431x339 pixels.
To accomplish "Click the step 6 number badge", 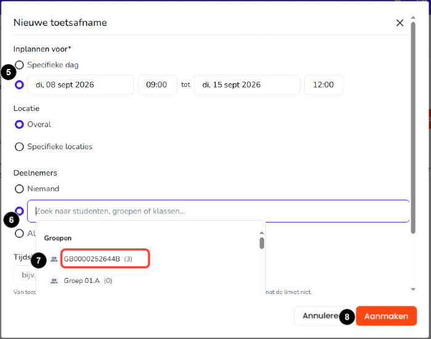I will click(11, 220).
